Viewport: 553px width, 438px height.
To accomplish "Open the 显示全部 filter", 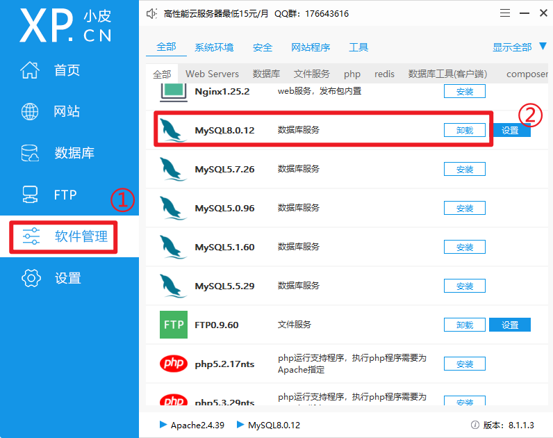I will (x=512, y=47).
